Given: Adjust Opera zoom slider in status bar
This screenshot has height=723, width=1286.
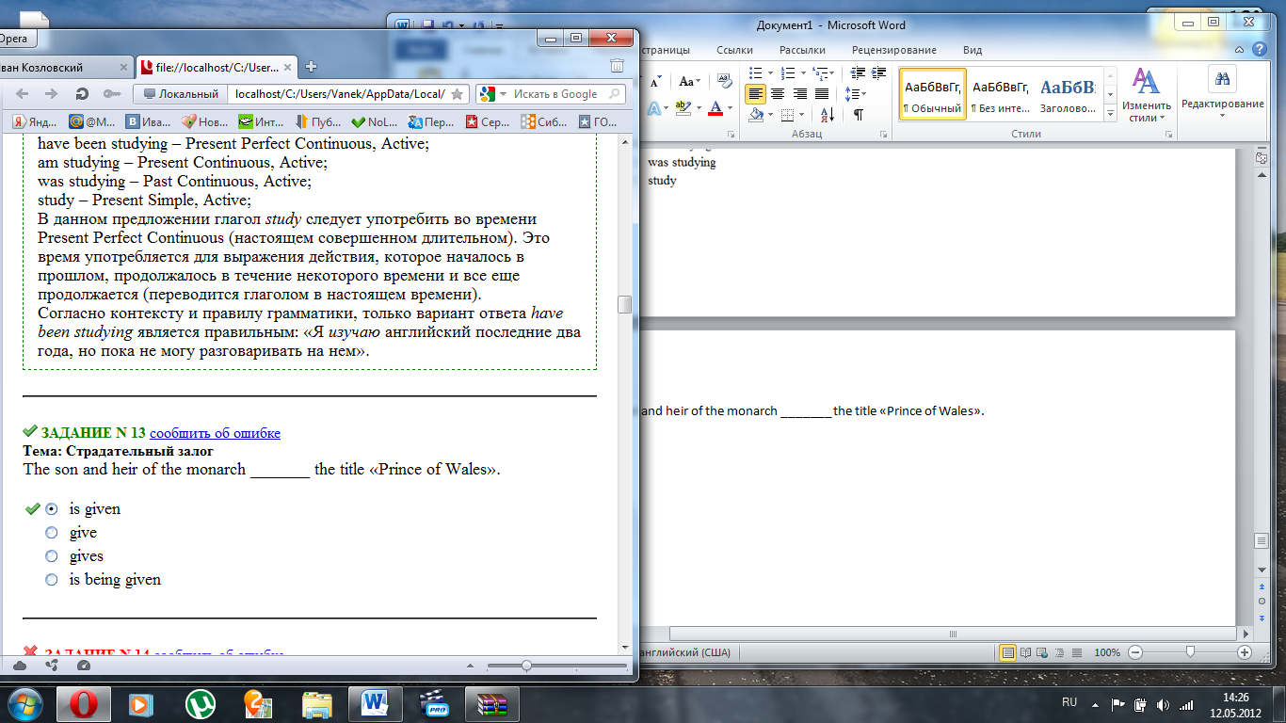Looking at the screenshot, I should click(526, 666).
